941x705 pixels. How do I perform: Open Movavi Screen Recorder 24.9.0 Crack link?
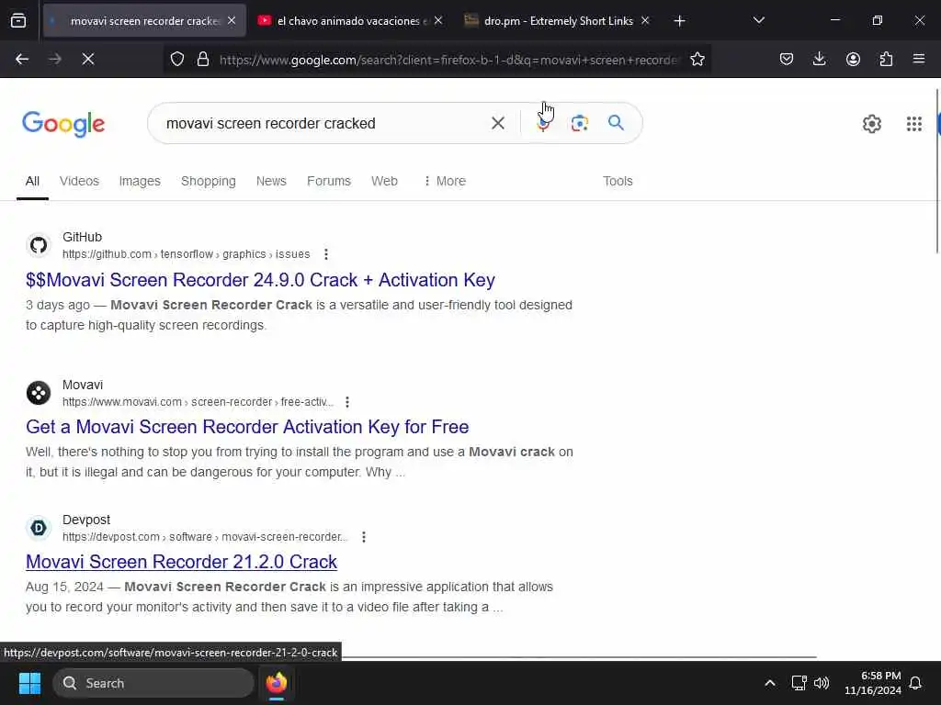click(x=260, y=280)
